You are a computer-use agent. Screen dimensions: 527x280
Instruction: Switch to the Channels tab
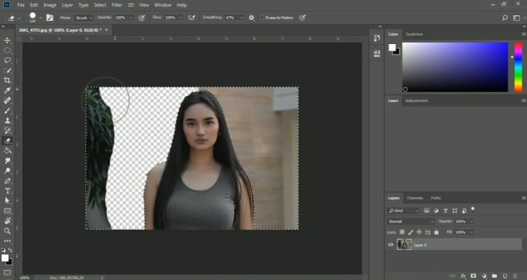[415, 198]
